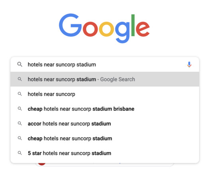Click the 'Google Search' label in highlighted row
This screenshot has width=211, height=176.
(x=117, y=79)
